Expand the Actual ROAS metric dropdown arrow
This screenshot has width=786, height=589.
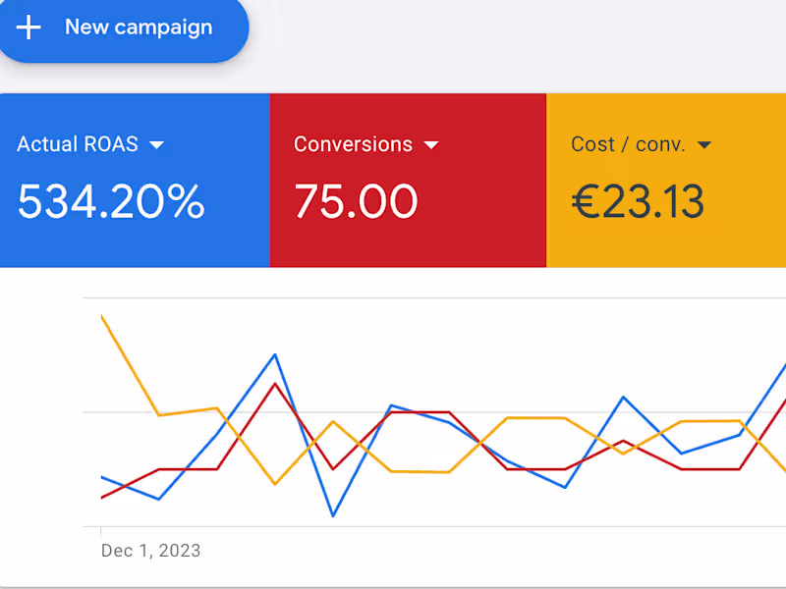click(x=156, y=145)
